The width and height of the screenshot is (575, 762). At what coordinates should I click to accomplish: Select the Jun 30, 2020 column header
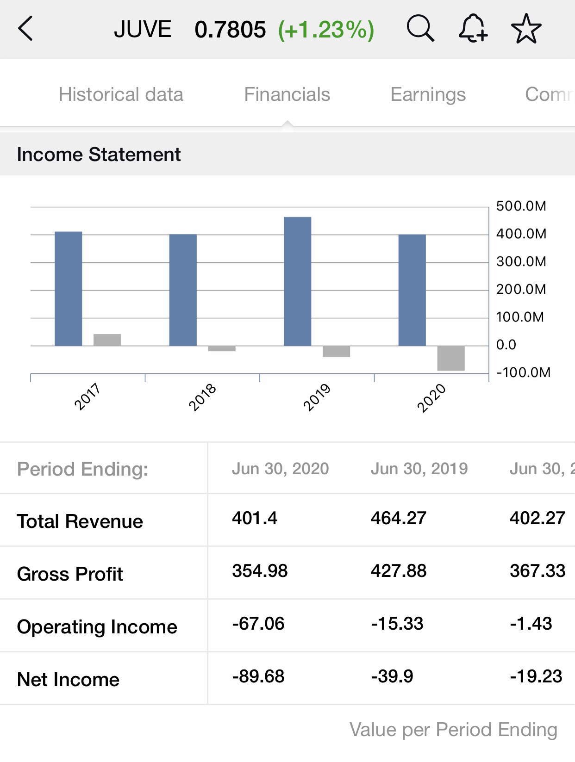tap(280, 469)
